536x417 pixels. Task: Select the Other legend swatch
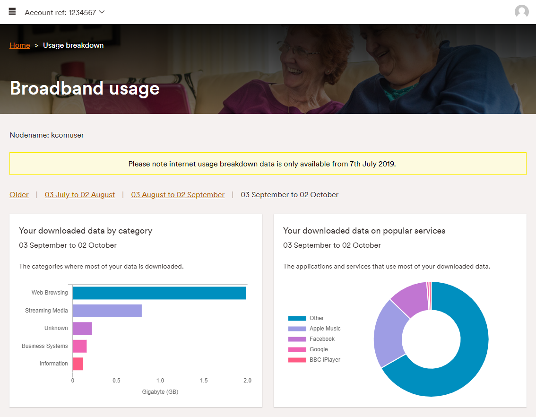pos(298,318)
